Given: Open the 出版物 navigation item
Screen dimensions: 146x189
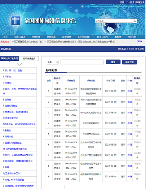Looking at the screenshot, I should coord(118,37).
